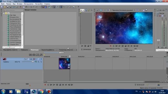The width and height of the screenshot is (168, 94).
Task: Toggle the Auto Ripple toolbar button
Action: pyautogui.click(x=49, y=7)
